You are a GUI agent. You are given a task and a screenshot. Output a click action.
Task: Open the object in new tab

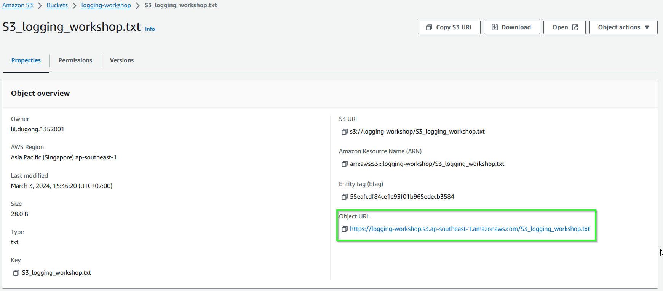point(564,27)
